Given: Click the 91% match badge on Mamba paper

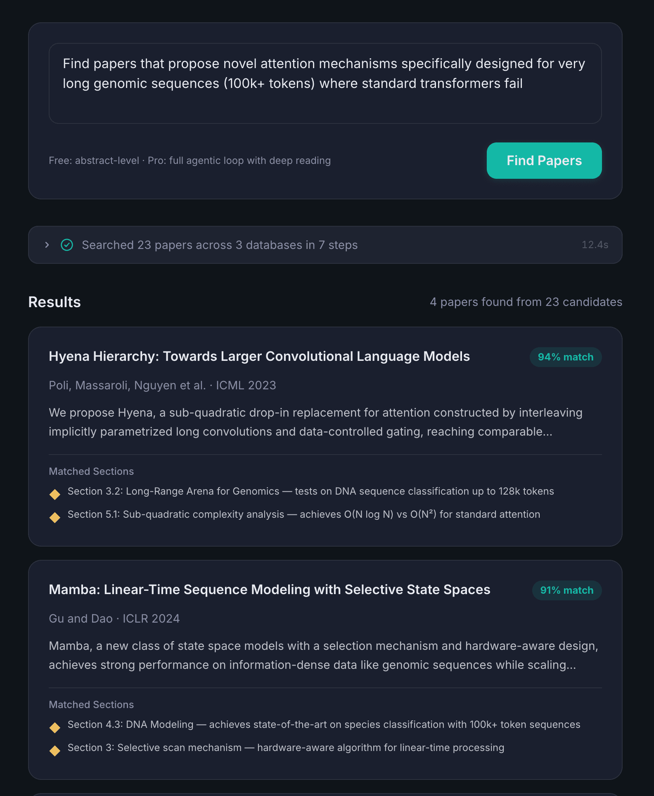Looking at the screenshot, I should (566, 590).
